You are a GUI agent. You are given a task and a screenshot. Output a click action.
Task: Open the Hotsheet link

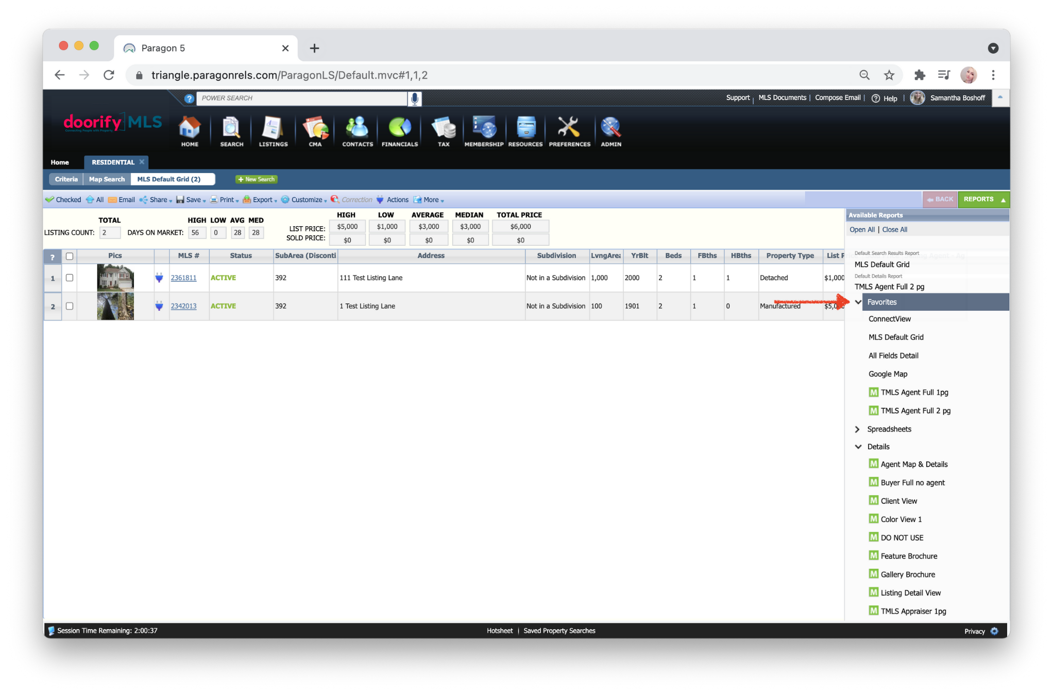[x=500, y=631]
